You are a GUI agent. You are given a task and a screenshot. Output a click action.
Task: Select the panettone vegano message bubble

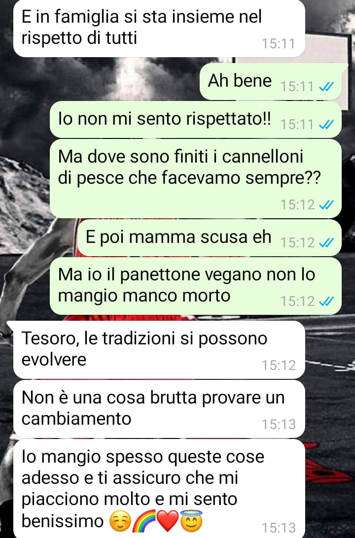(196, 286)
